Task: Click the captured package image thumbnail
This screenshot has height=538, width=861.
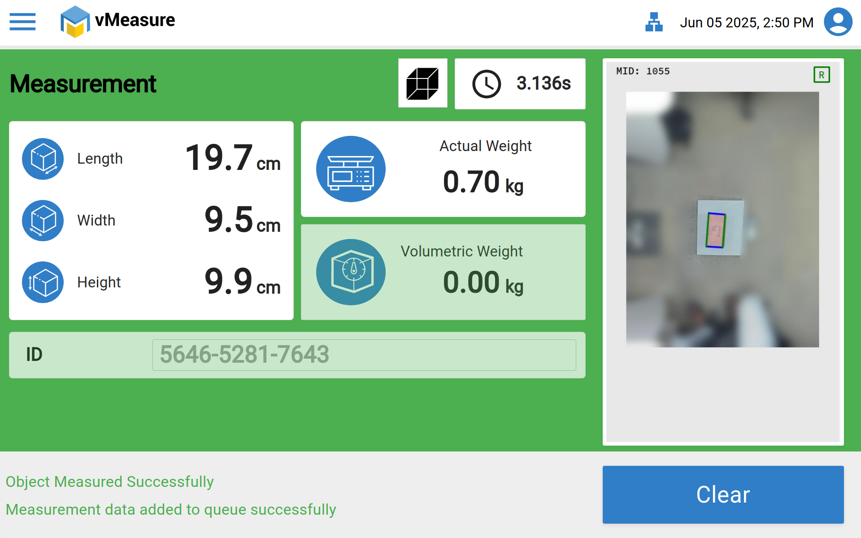Action: pos(722,220)
